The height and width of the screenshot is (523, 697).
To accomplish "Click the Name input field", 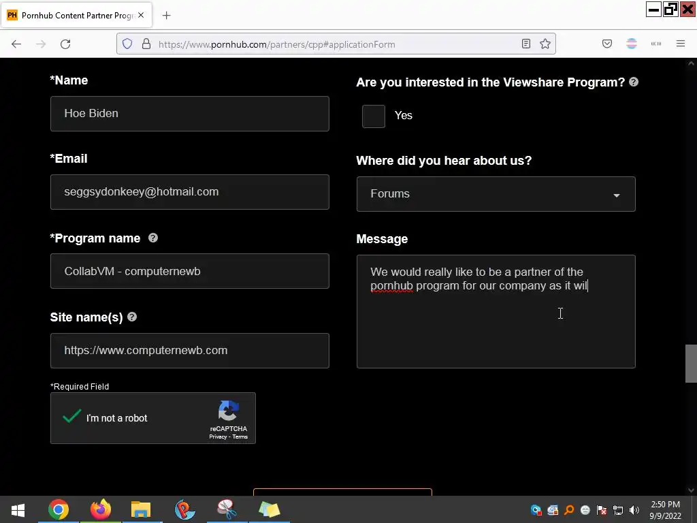I will click(190, 114).
